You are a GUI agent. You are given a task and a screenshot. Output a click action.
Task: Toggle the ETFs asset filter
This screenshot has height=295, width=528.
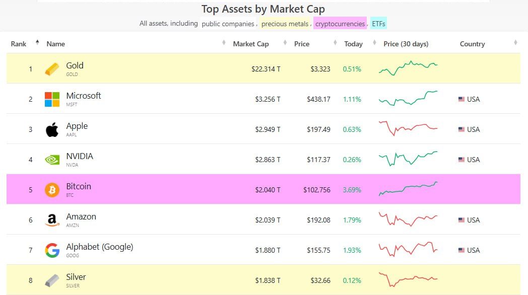coord(378,23)
